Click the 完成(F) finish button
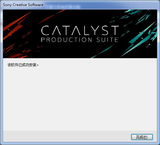 [142, 137]
